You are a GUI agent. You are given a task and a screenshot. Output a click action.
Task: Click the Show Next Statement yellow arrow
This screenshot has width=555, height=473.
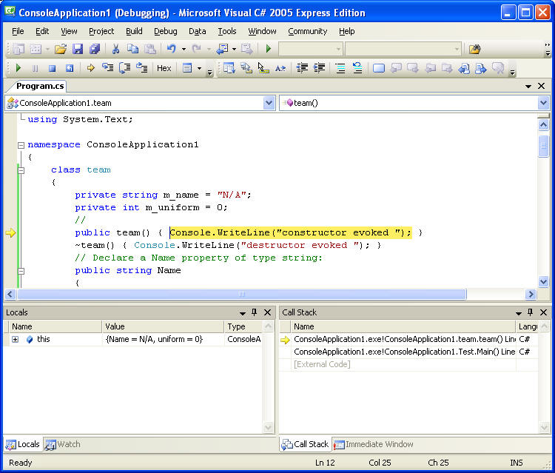[91, 68]
